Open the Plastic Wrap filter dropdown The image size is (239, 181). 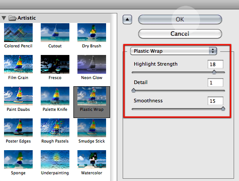[x=174, y=51]
